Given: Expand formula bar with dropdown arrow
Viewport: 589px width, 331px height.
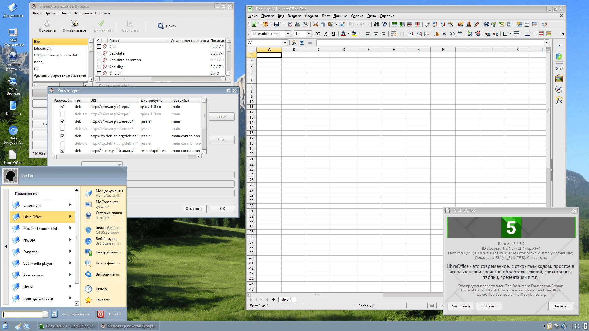Looking at the screenshot, I should point(547,43).
